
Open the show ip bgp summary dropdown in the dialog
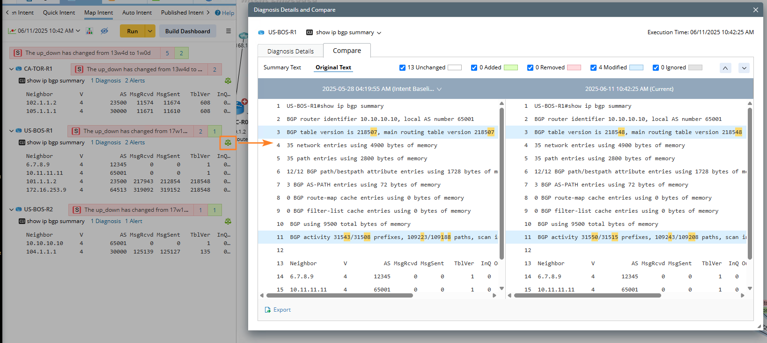(379, 33)
